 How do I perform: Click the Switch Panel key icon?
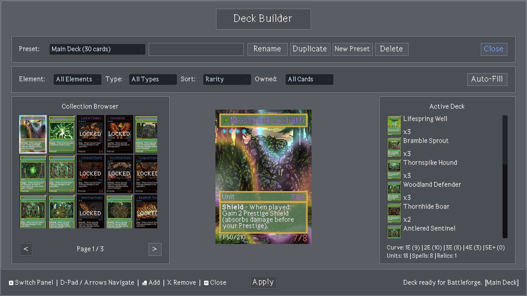(x=11, y=283)
